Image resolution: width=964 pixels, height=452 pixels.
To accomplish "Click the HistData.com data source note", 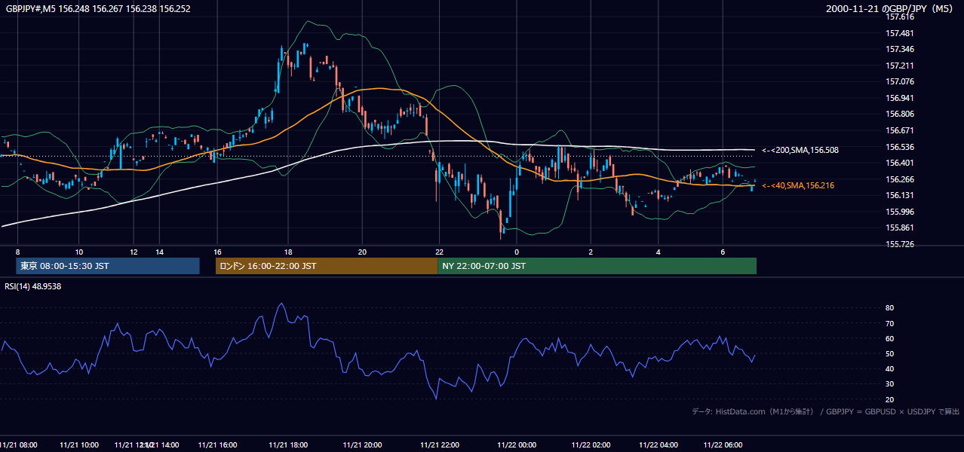I will (826, 411).
